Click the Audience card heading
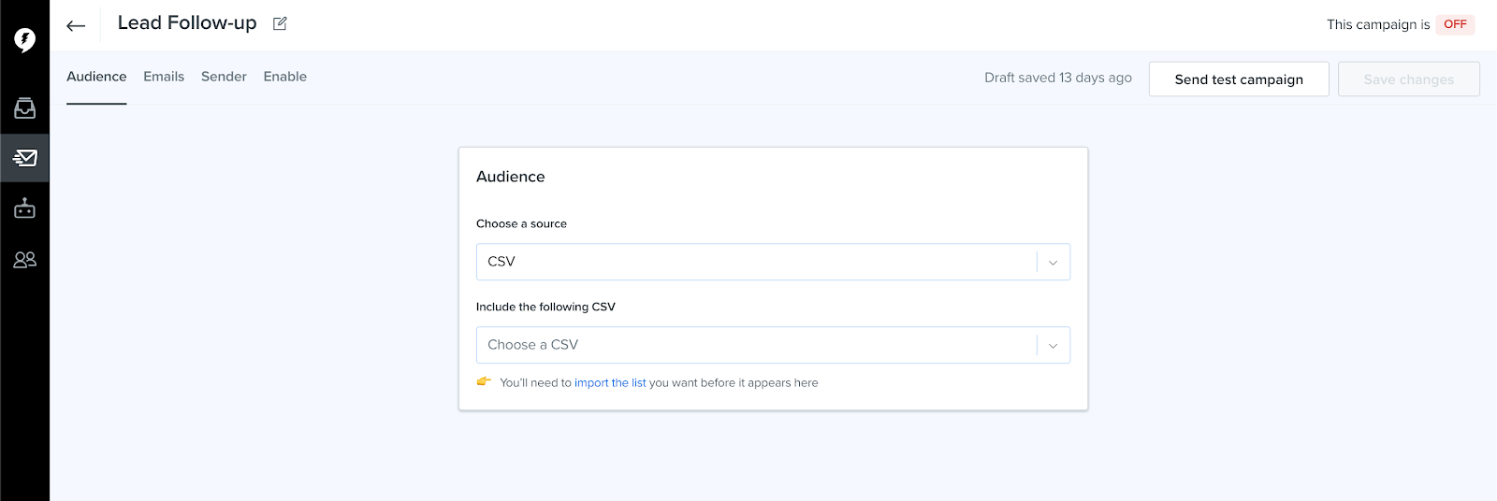The image size is (1497, 501). (511, 177)
